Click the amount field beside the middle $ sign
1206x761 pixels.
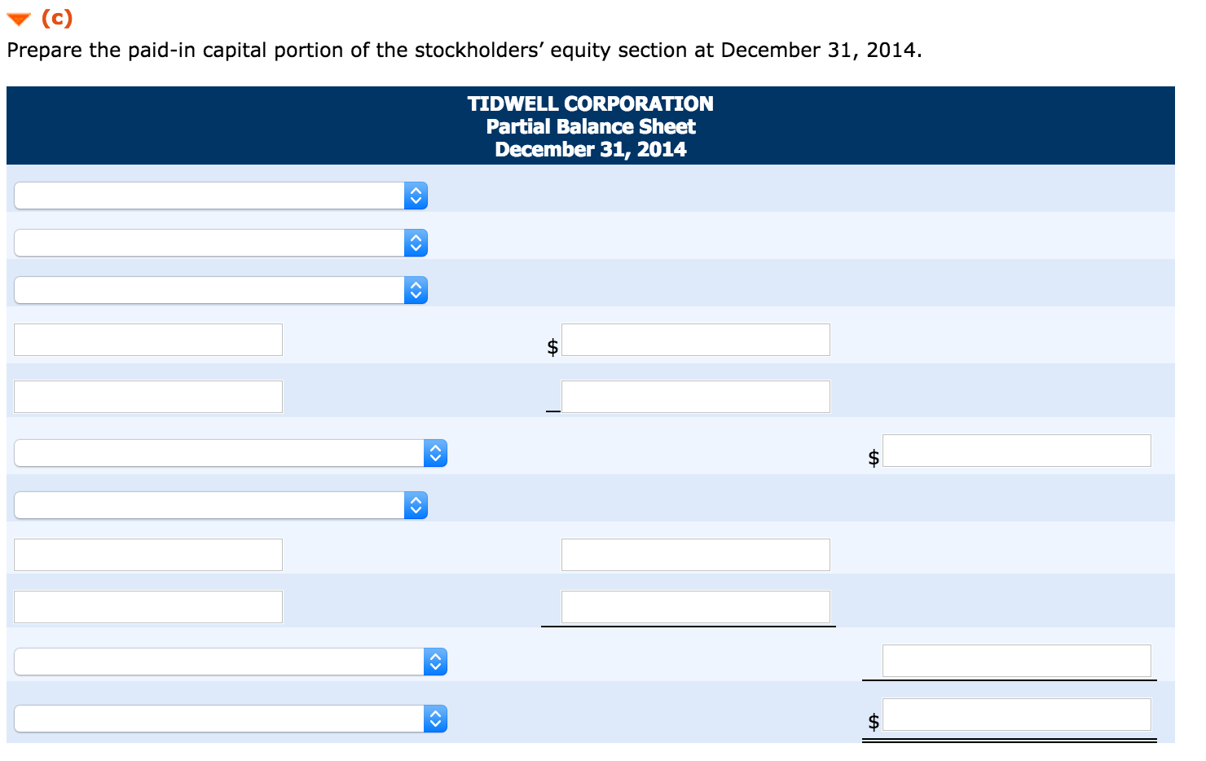(x=1017, y=451)
